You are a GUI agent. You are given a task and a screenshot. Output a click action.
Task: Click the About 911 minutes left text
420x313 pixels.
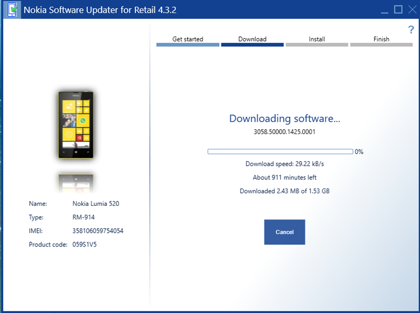point(284,177)
